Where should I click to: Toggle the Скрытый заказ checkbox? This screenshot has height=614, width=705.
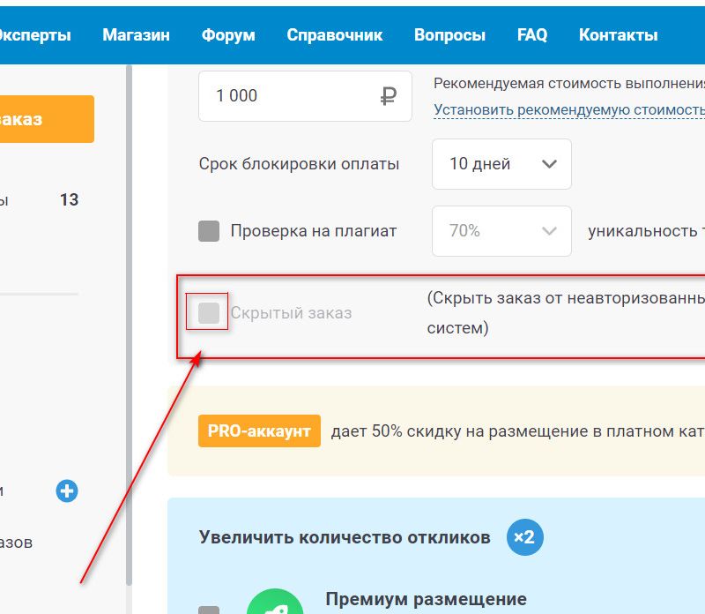point(209,312)
